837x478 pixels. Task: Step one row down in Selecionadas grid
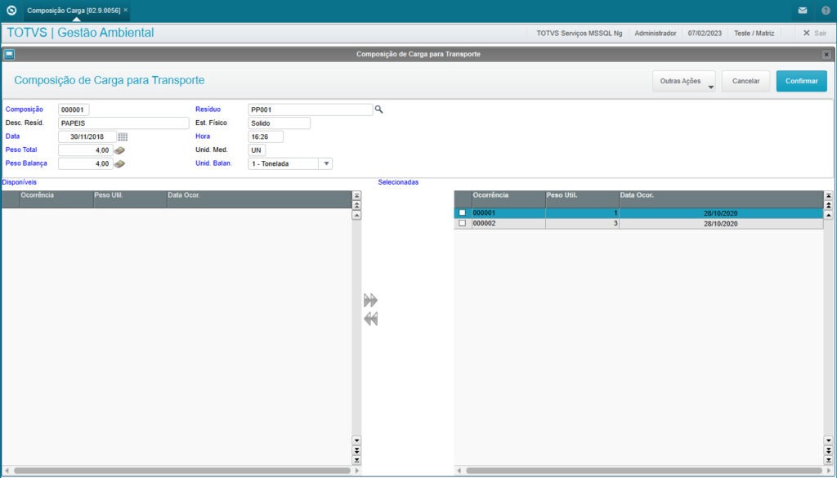(x=829, y=440)
